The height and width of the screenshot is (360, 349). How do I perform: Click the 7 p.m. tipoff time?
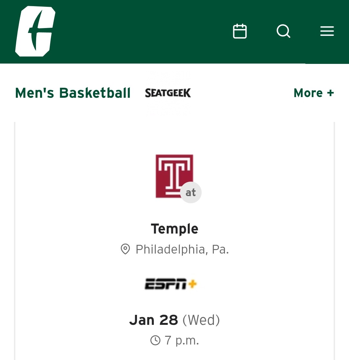tap(182, 340)
